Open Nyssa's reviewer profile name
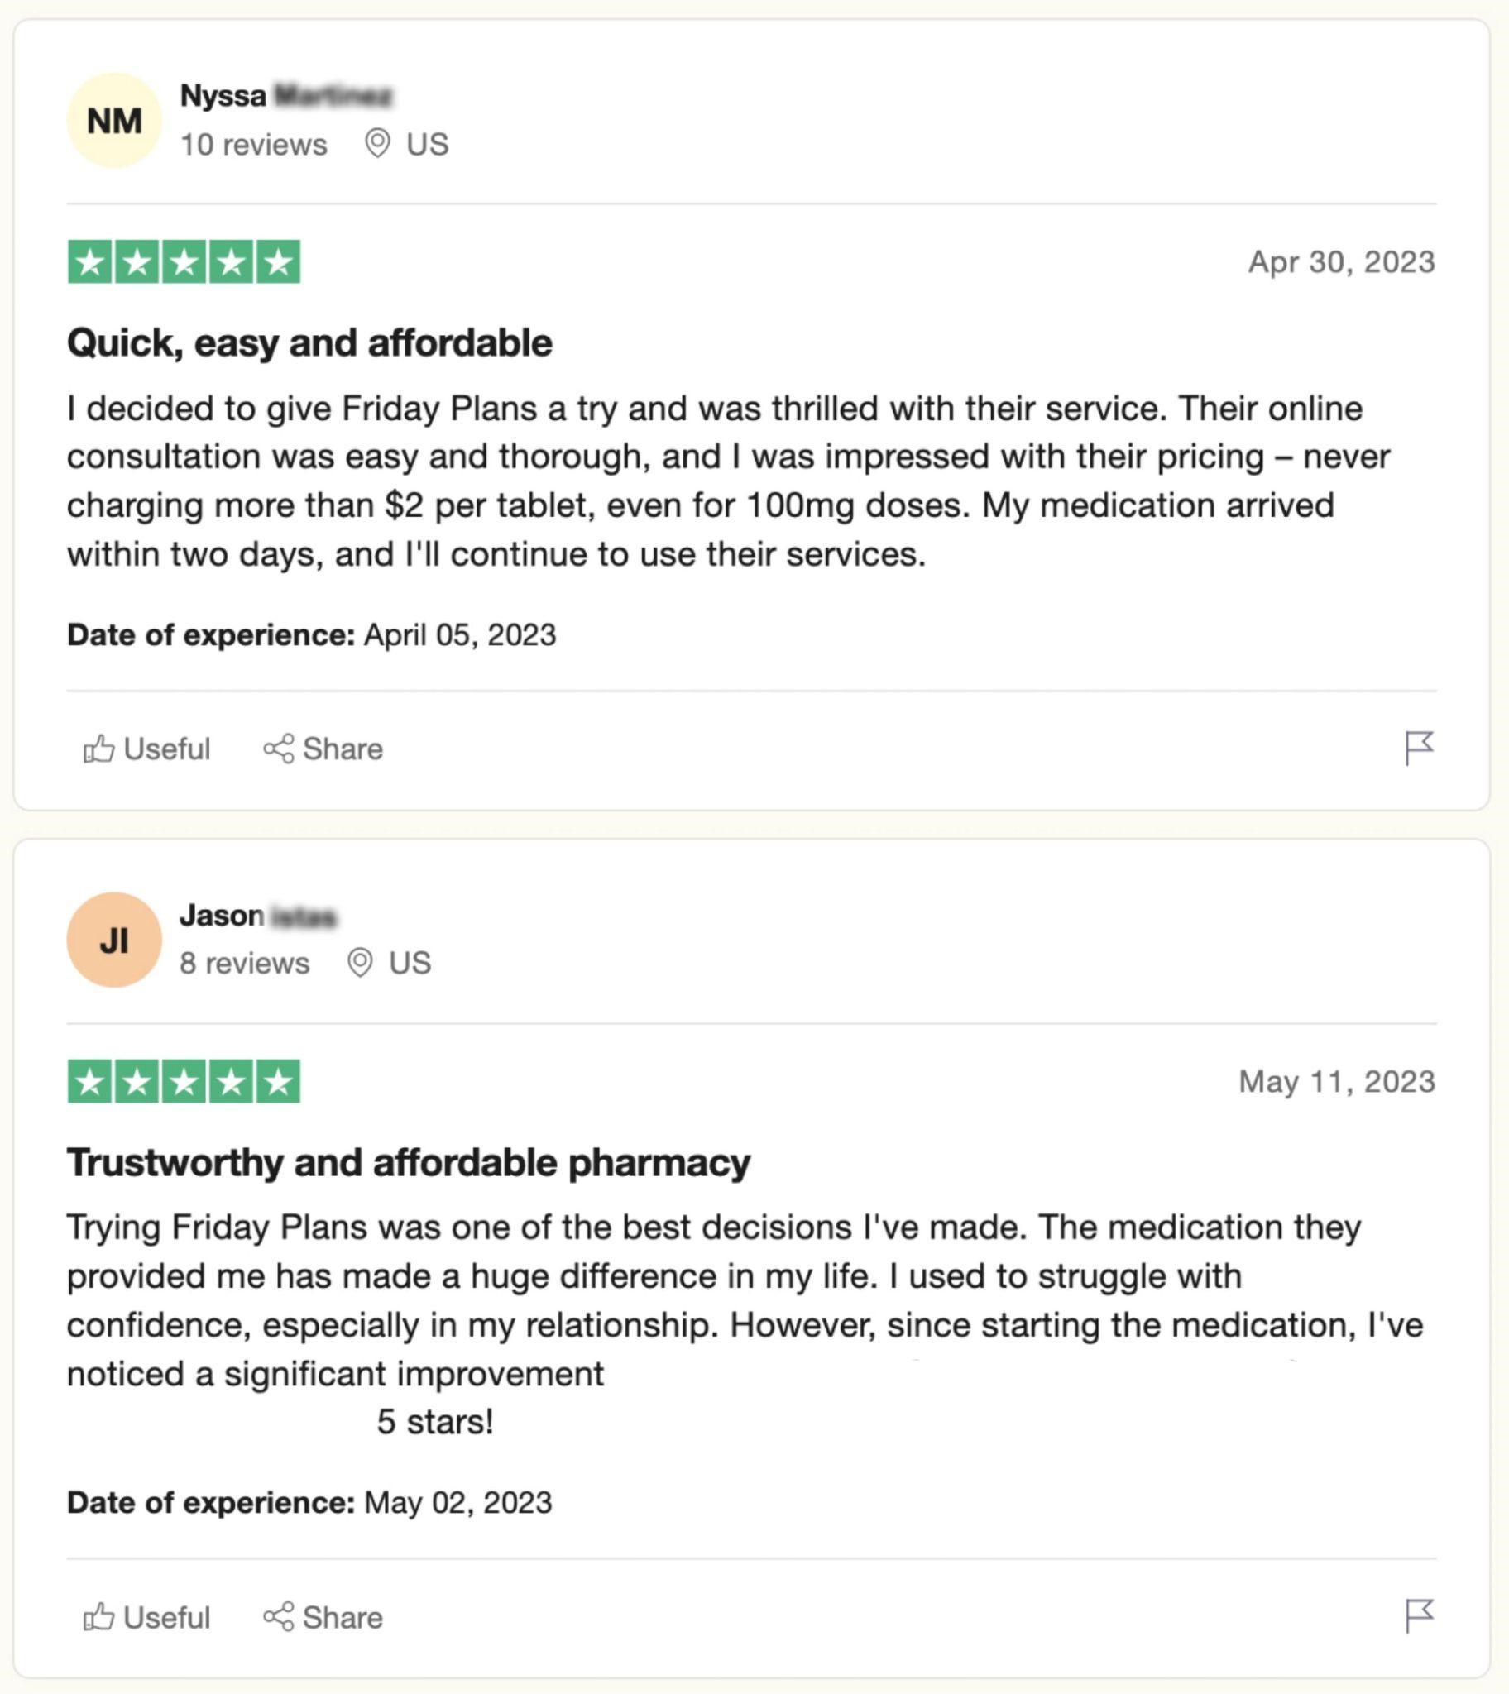This screenshot has width=1509, height=1694. [285, 96]
